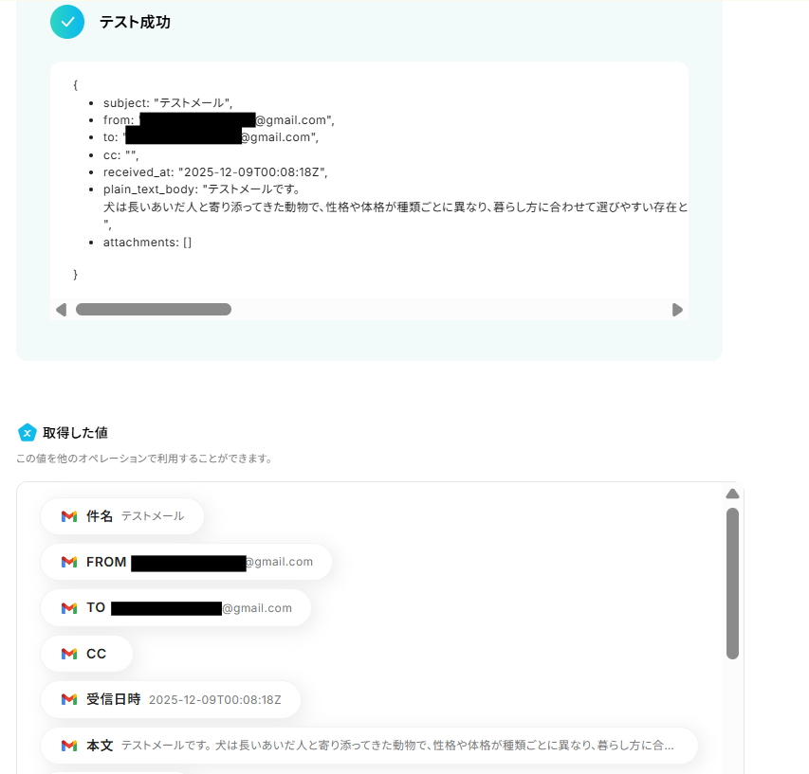This screenshot has width=809, height=774.
Task: Select the TO gmail address chip
Action: point(176,608)
